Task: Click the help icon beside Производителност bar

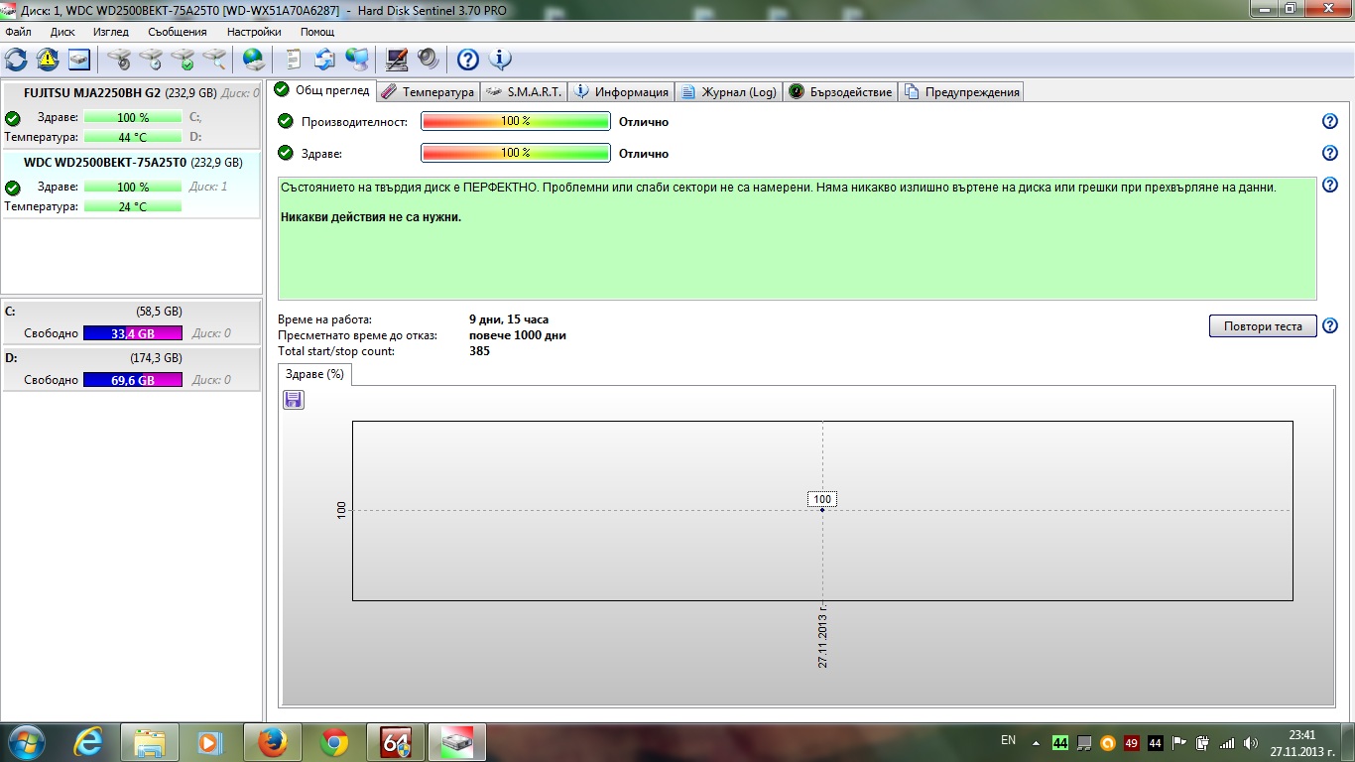Action: [x=1330, y=121]
